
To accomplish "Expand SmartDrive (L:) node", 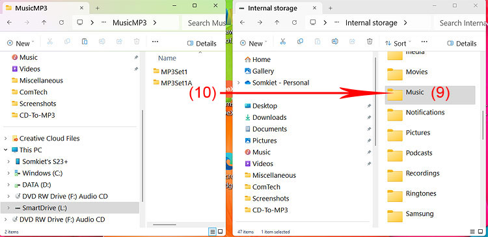I will coord(8,208).
